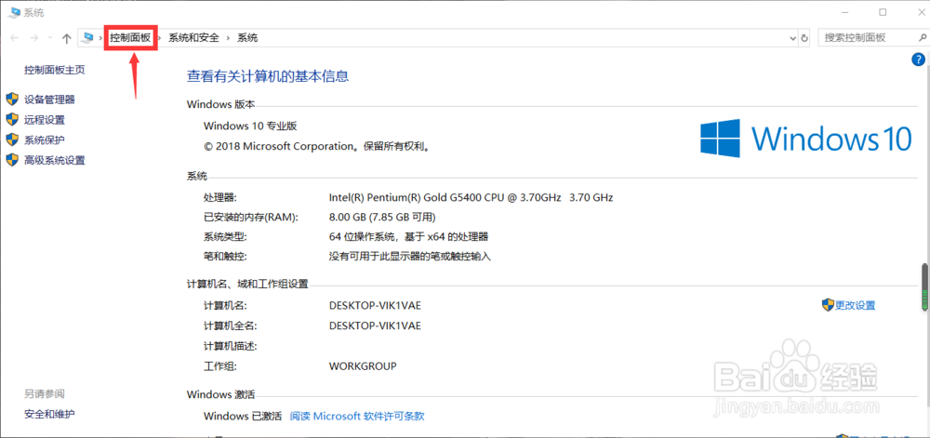
Task: Click the computer icon in address bar
Action: [x=88, y=38]
